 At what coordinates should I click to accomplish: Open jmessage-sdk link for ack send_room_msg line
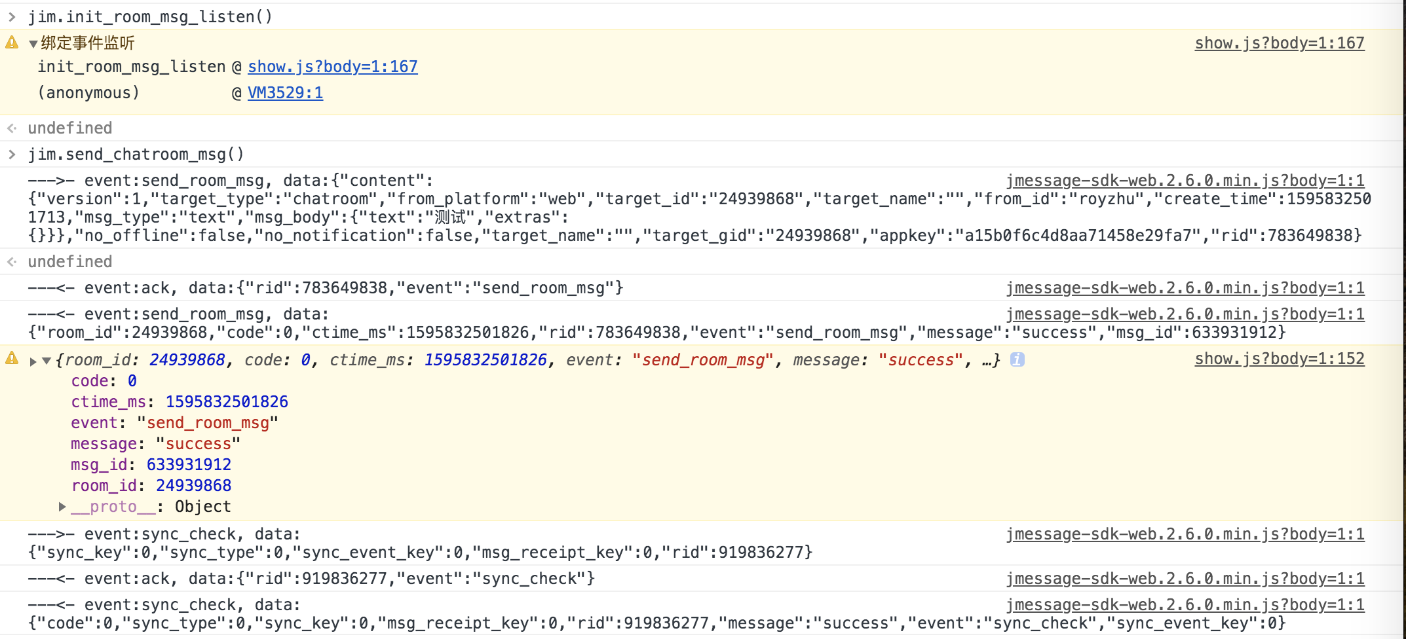click(x=1185, y=288)
